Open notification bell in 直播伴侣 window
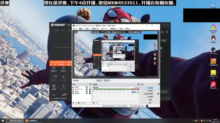220x123 pixels. click(x=162, y=32)
